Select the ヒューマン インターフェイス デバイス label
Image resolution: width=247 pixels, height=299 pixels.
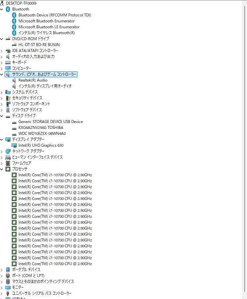38,157
